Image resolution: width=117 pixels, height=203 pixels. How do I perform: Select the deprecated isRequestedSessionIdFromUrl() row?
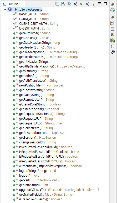(x=44, y=161)
